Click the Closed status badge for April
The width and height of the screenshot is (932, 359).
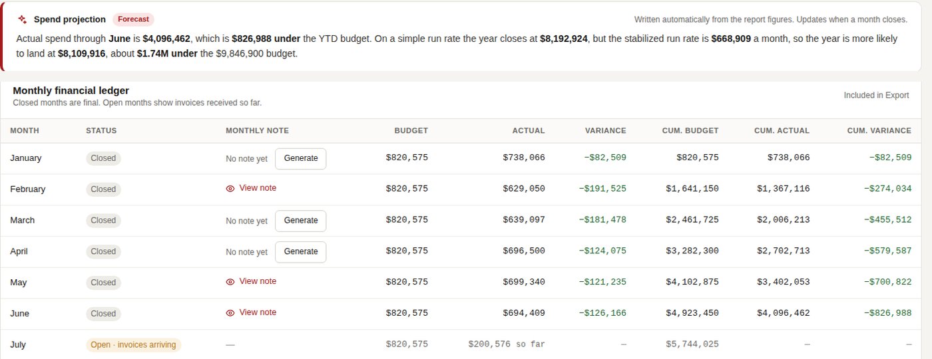[103, 251]
